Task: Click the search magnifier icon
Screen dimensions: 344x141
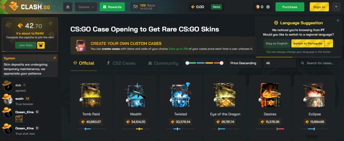Action: [303, 63]
